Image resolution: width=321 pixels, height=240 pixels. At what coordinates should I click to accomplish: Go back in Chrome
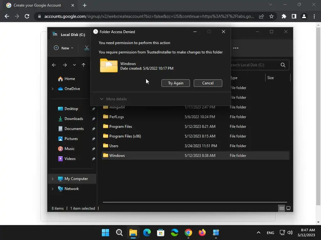[x=7, y=16]
